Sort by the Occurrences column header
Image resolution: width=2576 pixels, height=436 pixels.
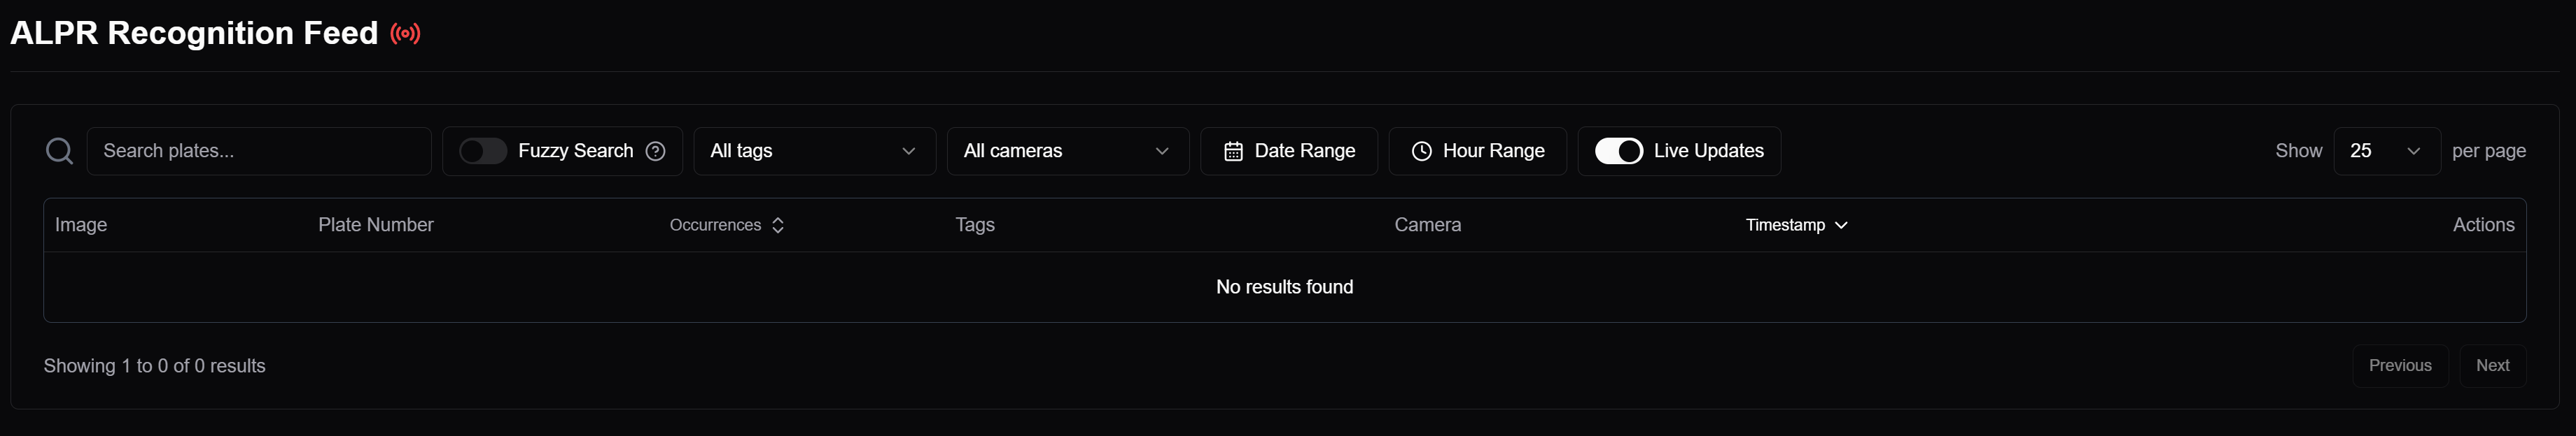pyautogui.click(x=716, y=226)
